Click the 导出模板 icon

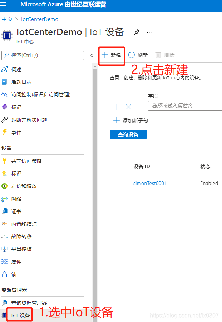[x=4, y=249]
